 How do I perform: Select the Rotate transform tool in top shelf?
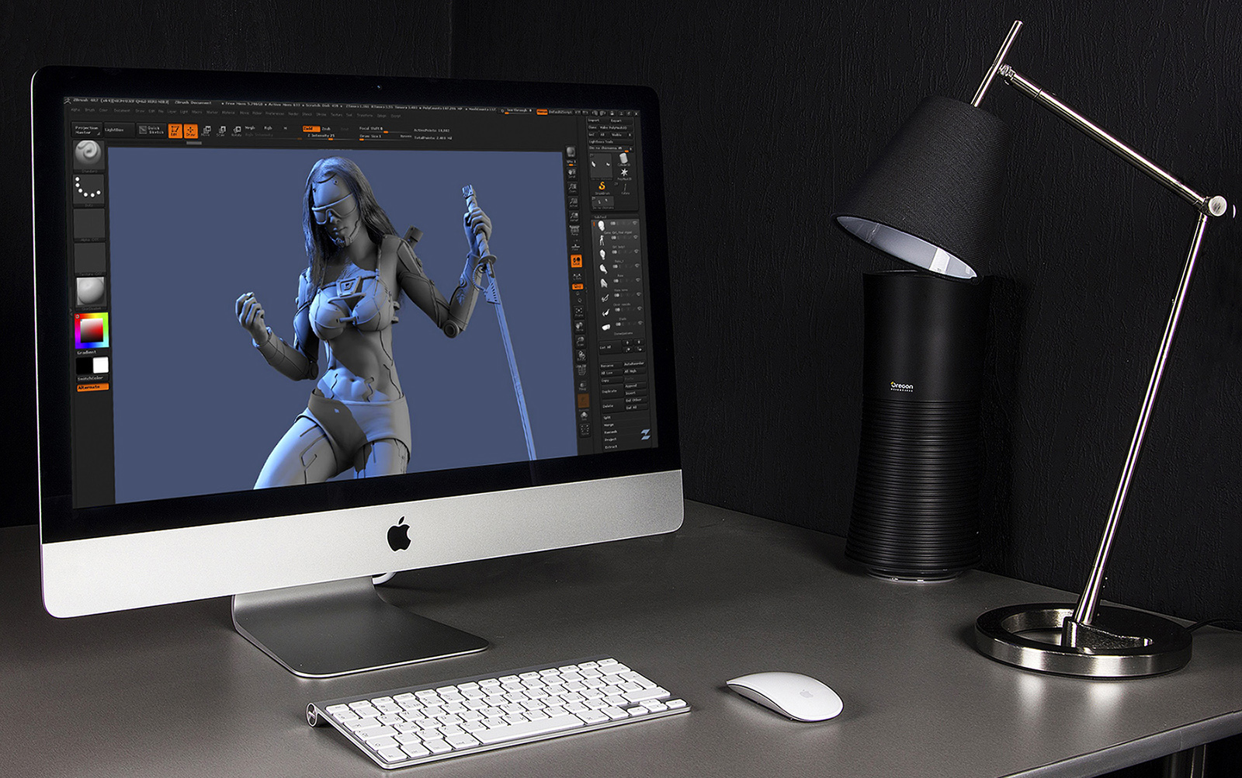(236, 131)
